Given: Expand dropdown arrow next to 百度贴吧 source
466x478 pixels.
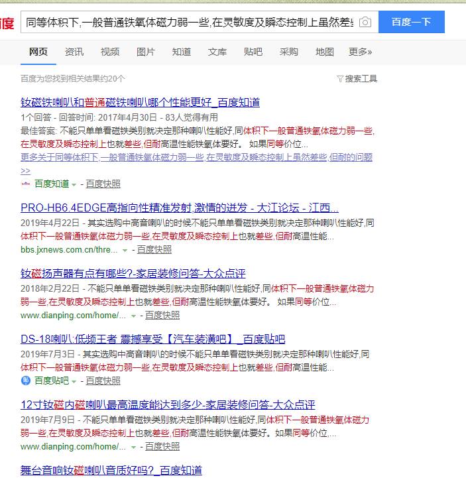Looking at the screenshot, I should pos(74,381).
